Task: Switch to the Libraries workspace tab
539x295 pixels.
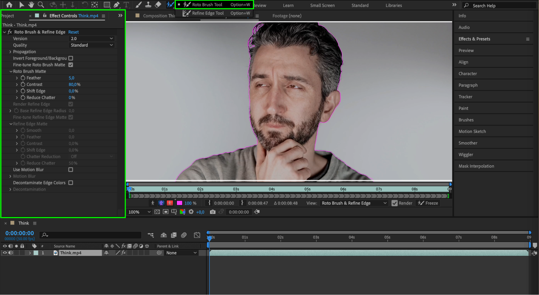Action: (393, 5)
